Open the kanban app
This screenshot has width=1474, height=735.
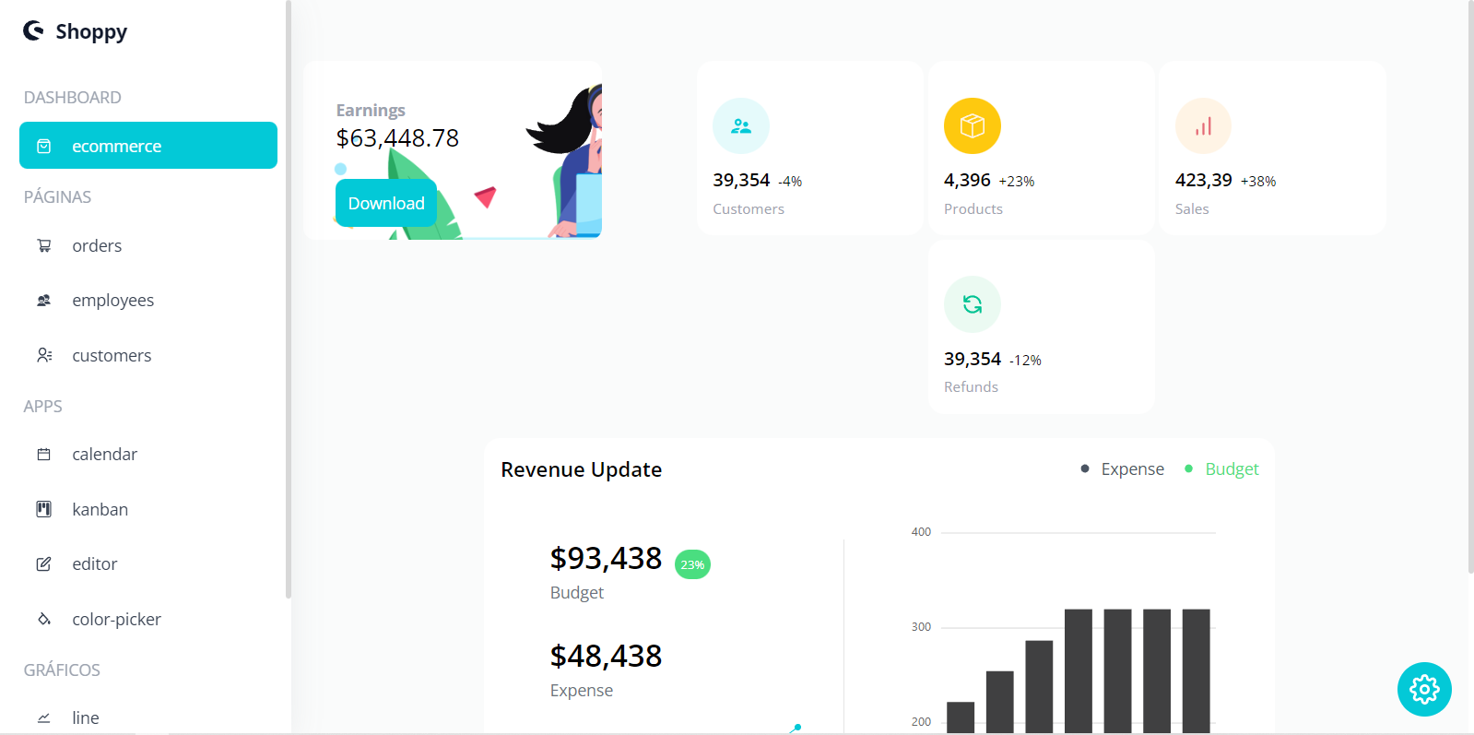point(148,509)
